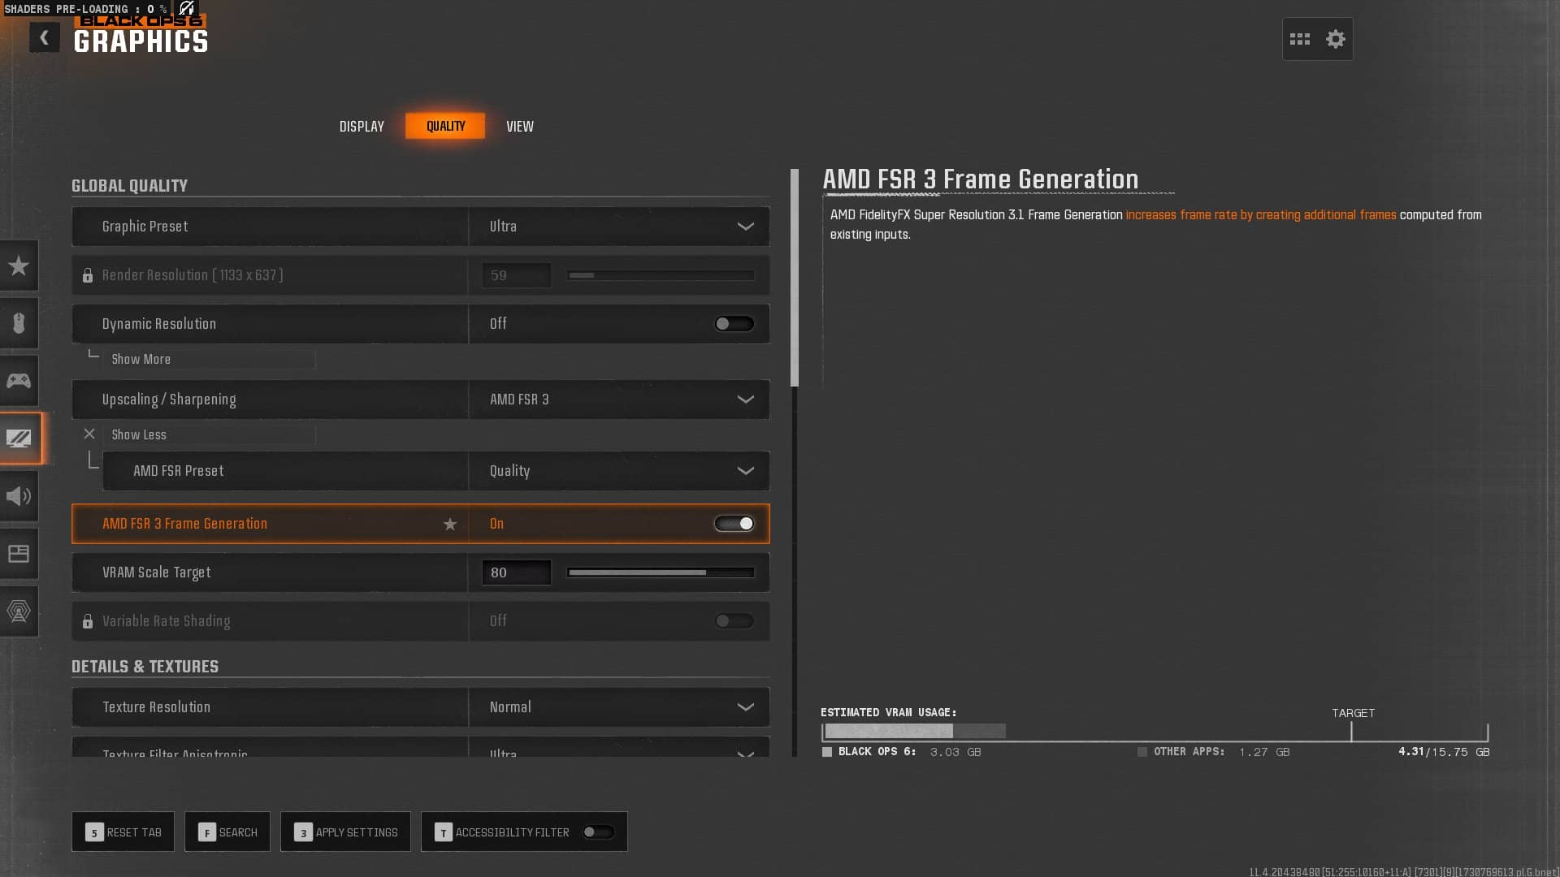1560x877 pixels.
Task: Open the Graphic Preset dropdown
Action: pos(619,227)
